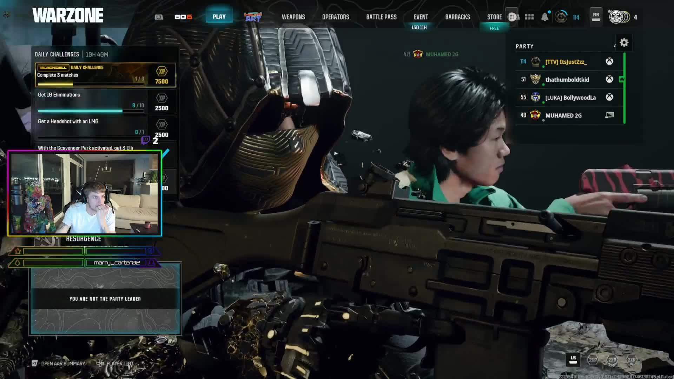Select party member [LUKA] BollywoodLa

569,98
